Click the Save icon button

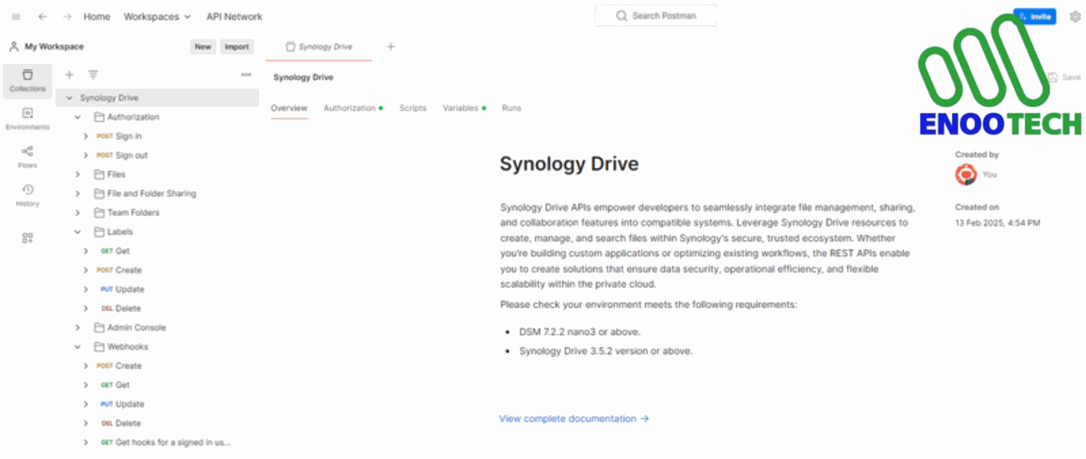(x=1065, y=77)
